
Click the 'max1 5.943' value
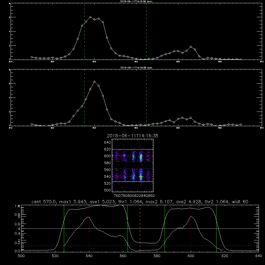pos(73,202)
